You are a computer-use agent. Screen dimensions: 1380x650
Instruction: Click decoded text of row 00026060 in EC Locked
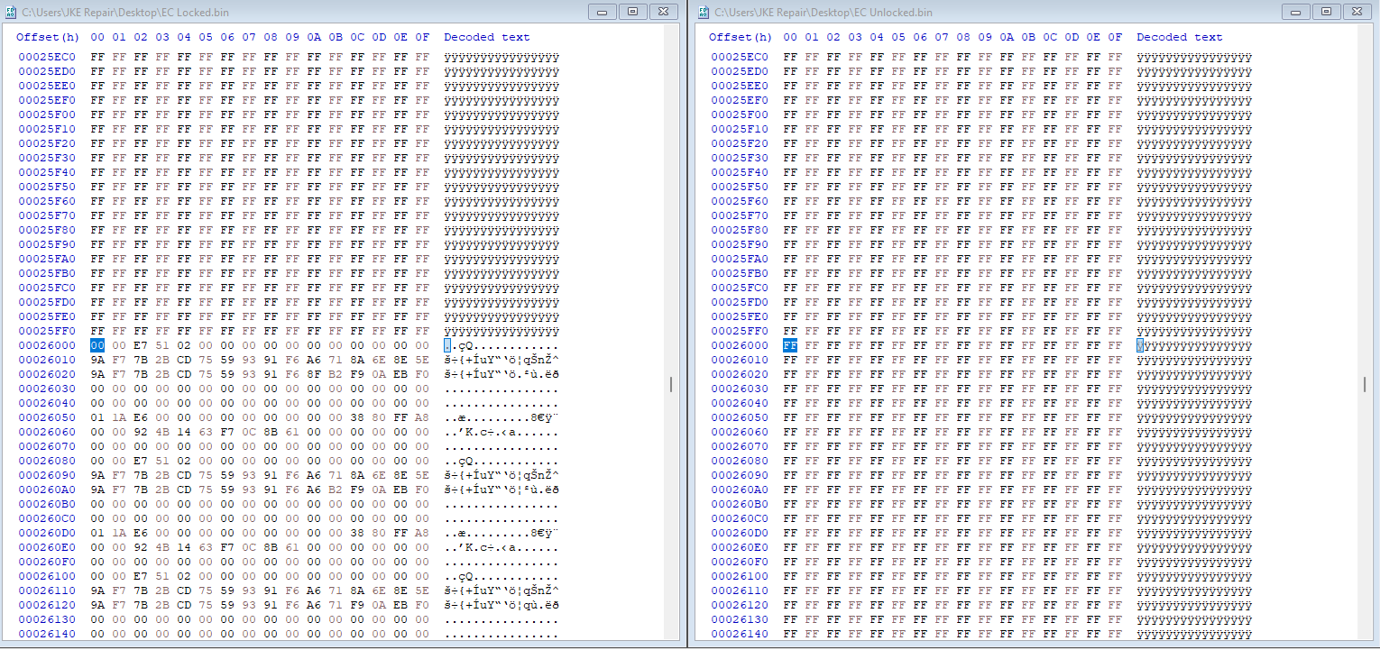click(501, 432)
